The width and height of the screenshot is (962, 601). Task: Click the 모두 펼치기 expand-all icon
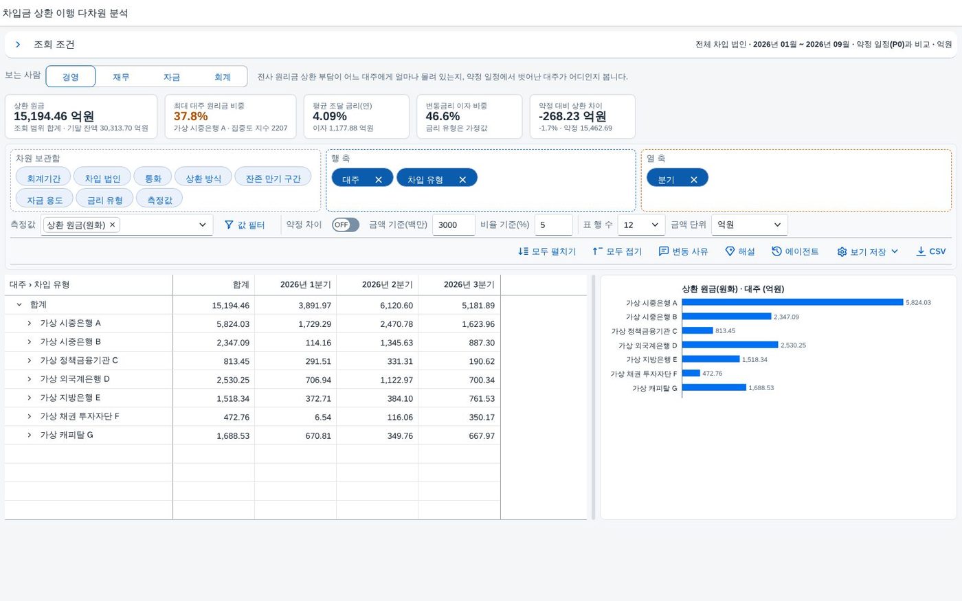click(523, 251)
